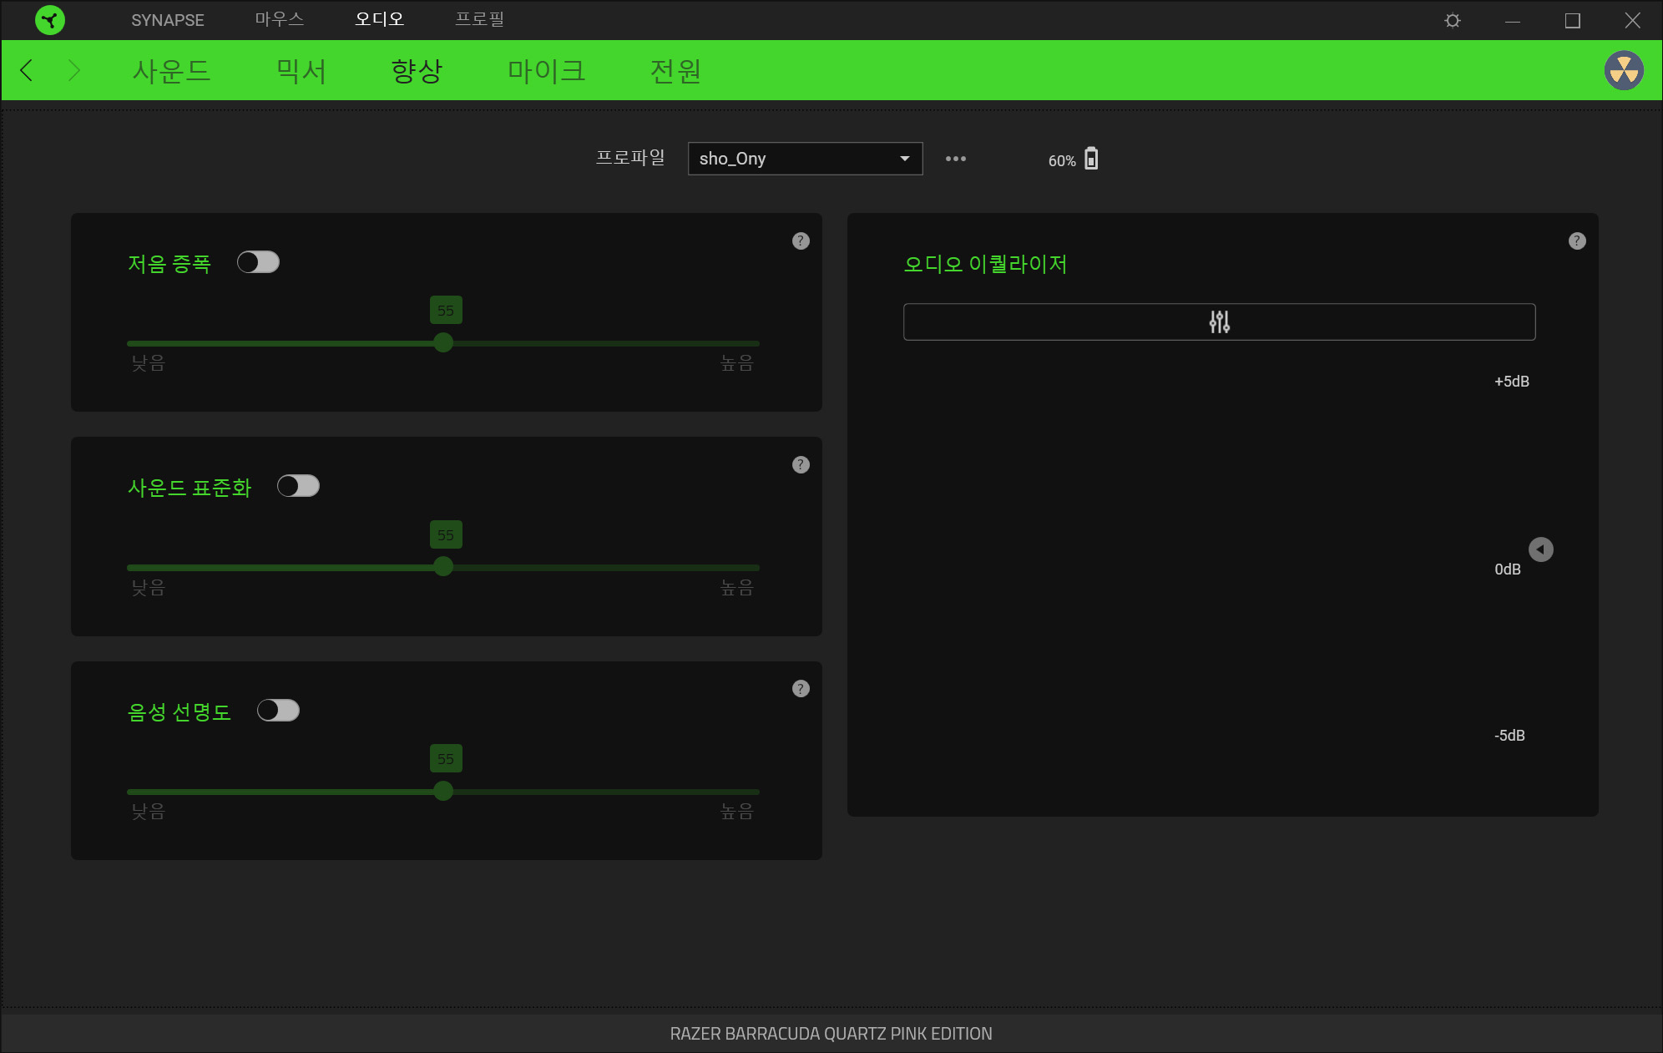The height and width of the screenshot is (1053, 1663).
Task: Click the back navigation arrow
Action: click(27, 70)
